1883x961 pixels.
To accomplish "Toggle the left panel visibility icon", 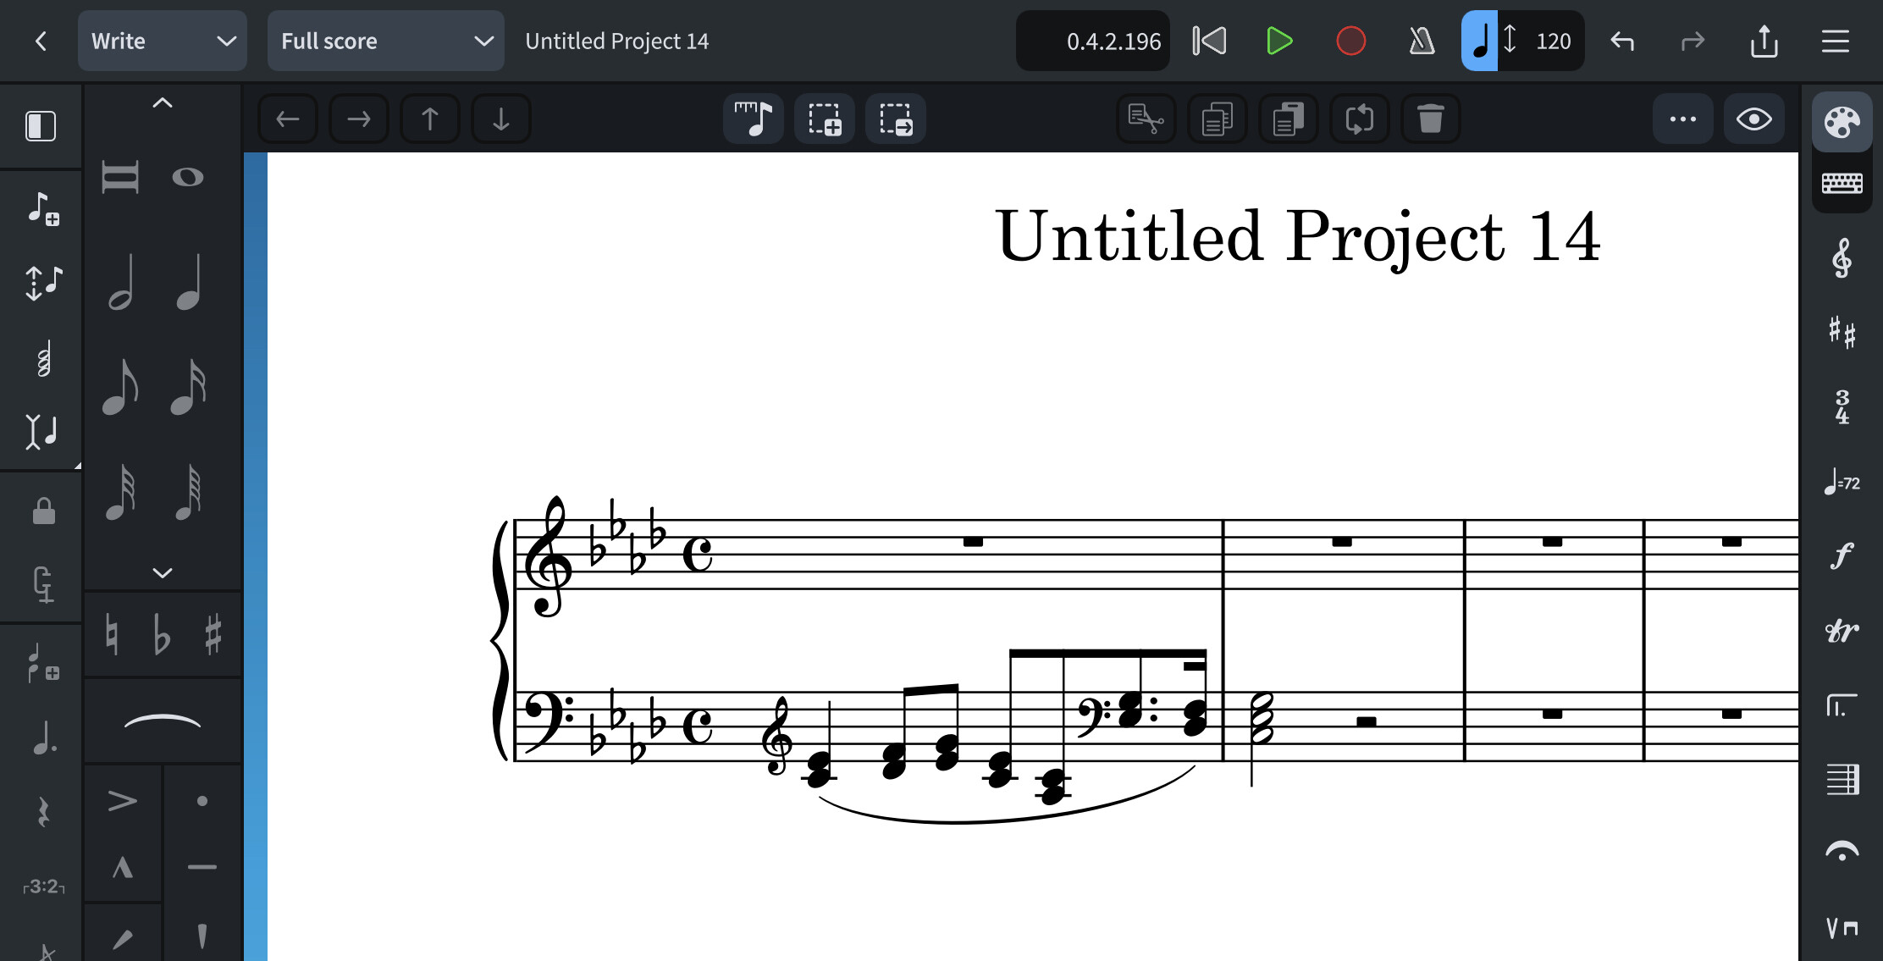I will coord(41,126).
